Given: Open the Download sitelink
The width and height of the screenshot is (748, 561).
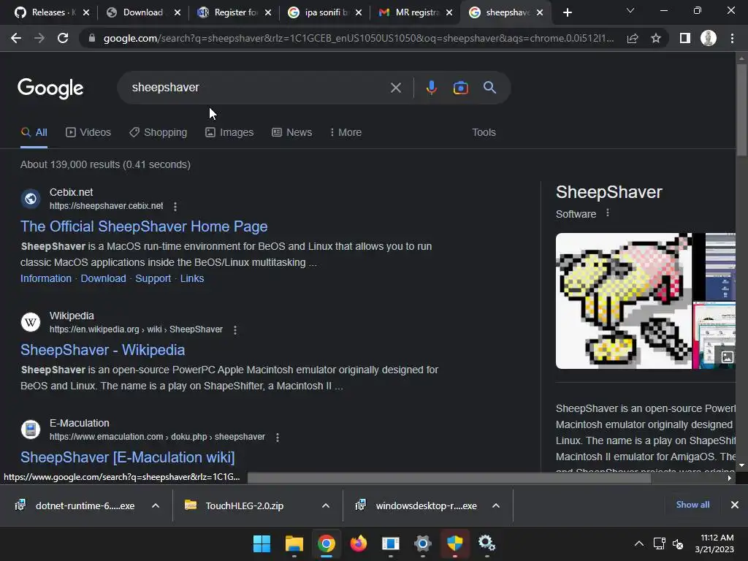Looking at the screenshot, I should click(x=103, y=278).
